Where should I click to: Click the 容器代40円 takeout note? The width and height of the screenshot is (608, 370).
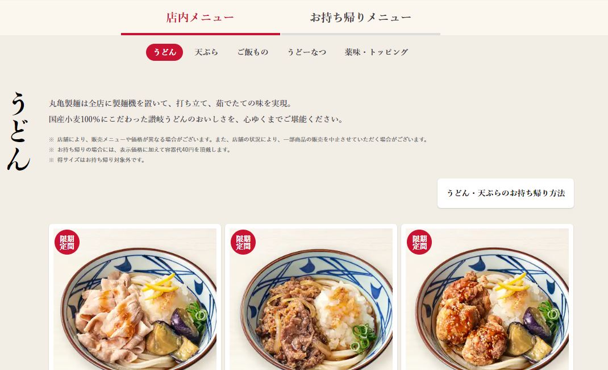tap(140, 149)
